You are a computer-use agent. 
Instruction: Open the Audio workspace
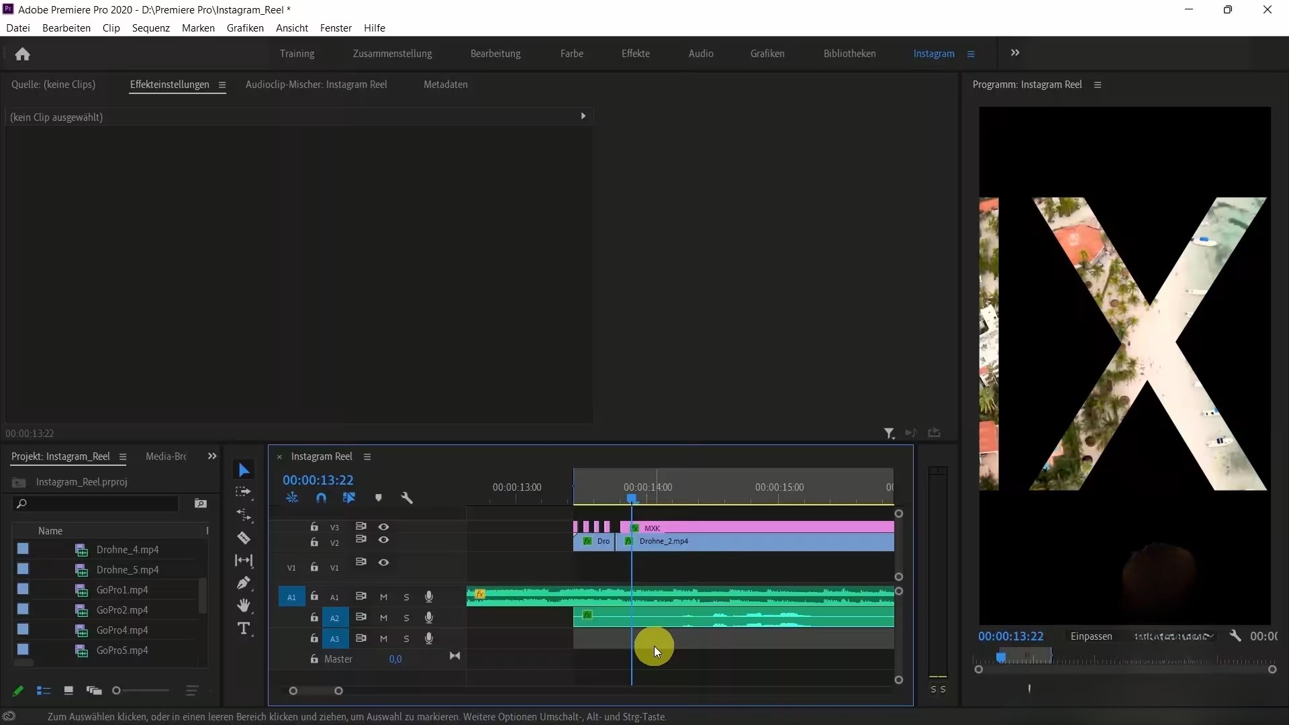700,53
